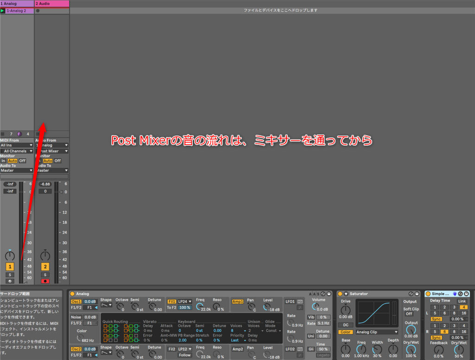Click the Saturator save preset disk icon

[x=417, y=294]
